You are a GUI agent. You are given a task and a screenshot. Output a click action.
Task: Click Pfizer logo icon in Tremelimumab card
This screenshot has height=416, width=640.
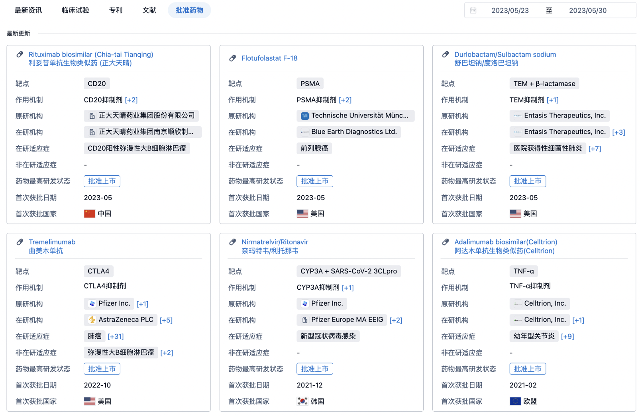(92, 304)
